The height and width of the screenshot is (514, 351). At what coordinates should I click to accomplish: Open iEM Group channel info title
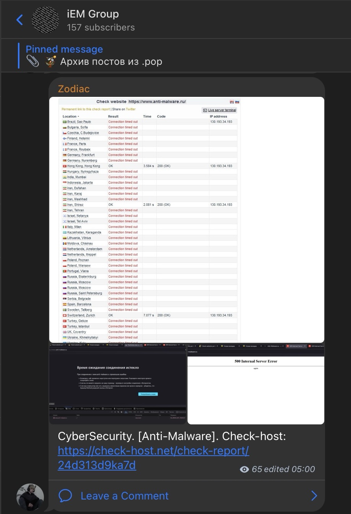tap(93, 14)
